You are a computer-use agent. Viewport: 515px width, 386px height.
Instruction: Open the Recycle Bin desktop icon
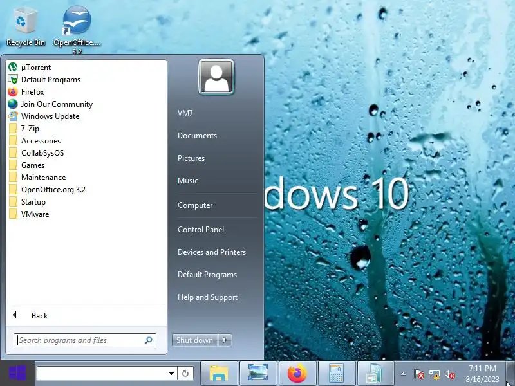[x=25, y=26]
